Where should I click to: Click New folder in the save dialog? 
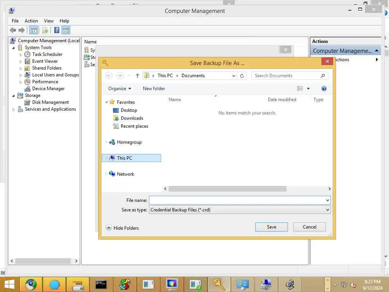click(154, 88)
